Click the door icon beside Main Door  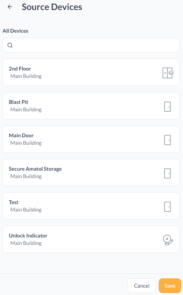pyautogui.click(x=167, y=140)
